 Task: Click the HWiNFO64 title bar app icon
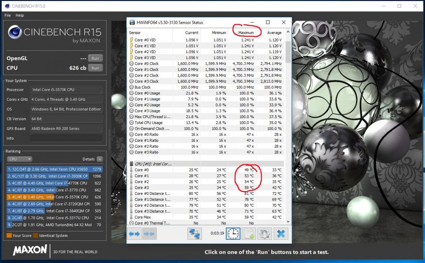click(x=132, y=22)
